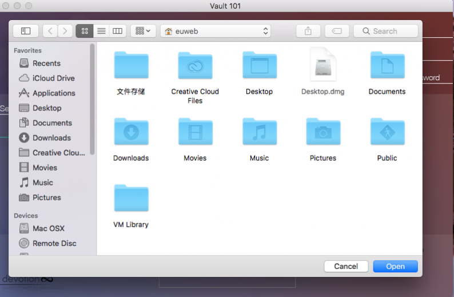This screenshot has height=297, width=454.
Task: Click the Remote Disc icon
Action: click(24, 243)
